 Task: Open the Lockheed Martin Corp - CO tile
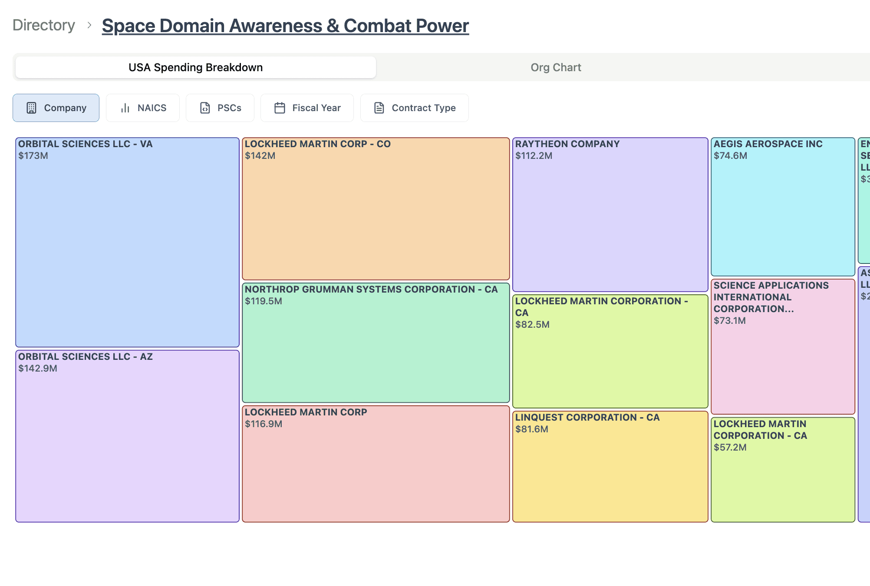[376, 208]
